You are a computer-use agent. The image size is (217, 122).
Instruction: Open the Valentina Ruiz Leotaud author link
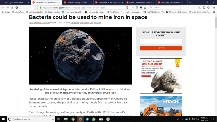39,23
